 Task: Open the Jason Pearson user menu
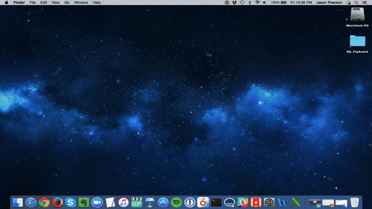(x=329, y=2)
